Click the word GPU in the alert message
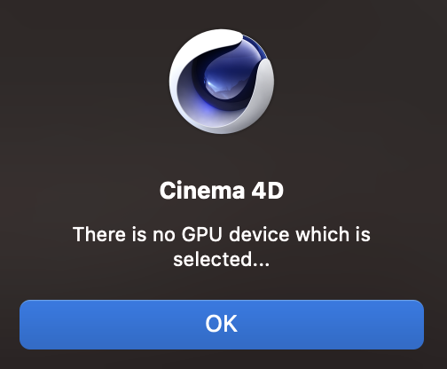This screenshot has height=369, width=447. pyautogui.click(x=201, y=234)
